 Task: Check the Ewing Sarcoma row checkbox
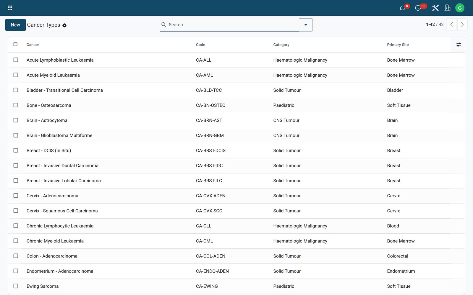pyautogui.click(x=16, y=286)
